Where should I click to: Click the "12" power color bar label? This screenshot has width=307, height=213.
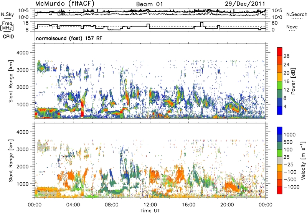[286, 90]
